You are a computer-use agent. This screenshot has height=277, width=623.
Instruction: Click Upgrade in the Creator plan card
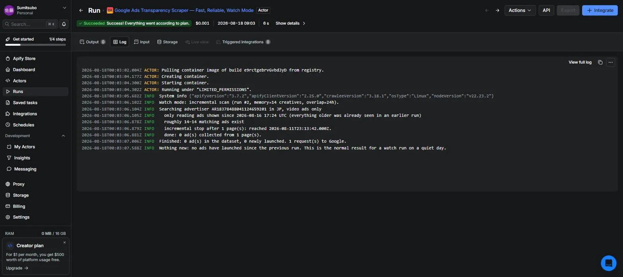click(17, 268)
